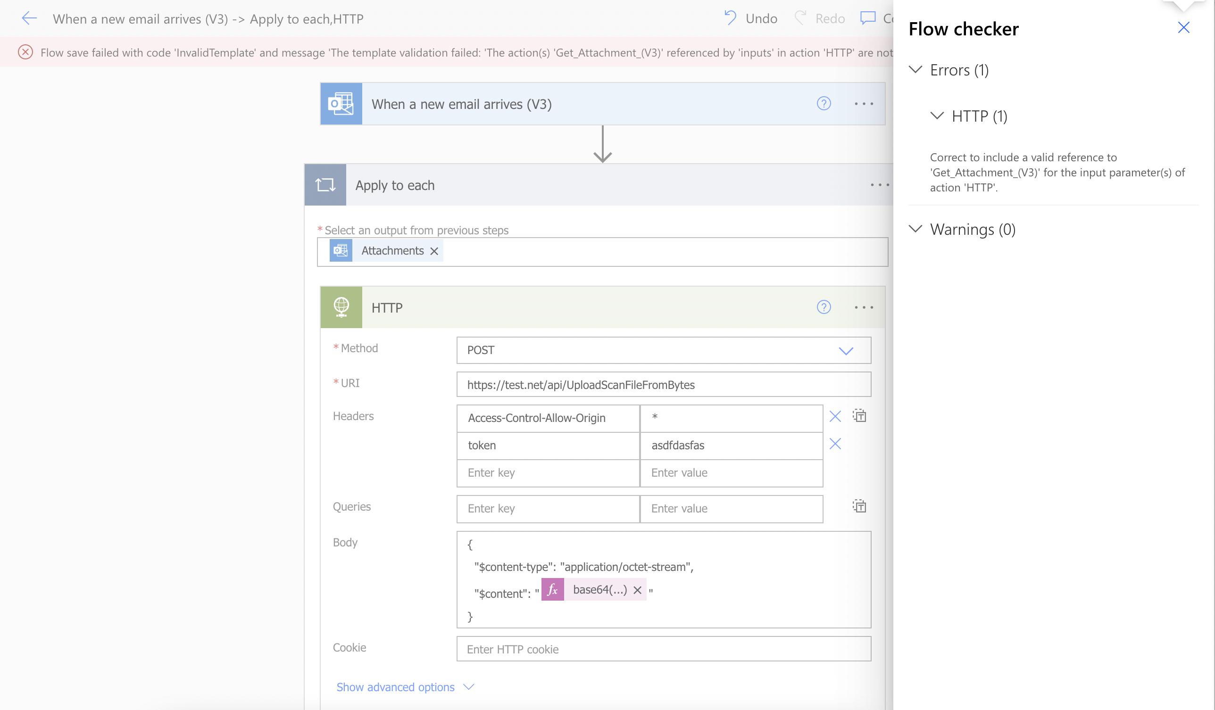Open help for the email trigger

point(824,104)
